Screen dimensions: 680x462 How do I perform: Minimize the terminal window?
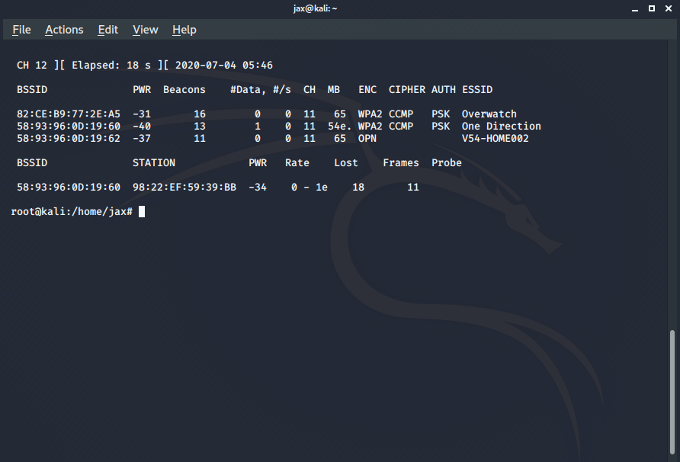pyautogui.click(x=636, y=8)
